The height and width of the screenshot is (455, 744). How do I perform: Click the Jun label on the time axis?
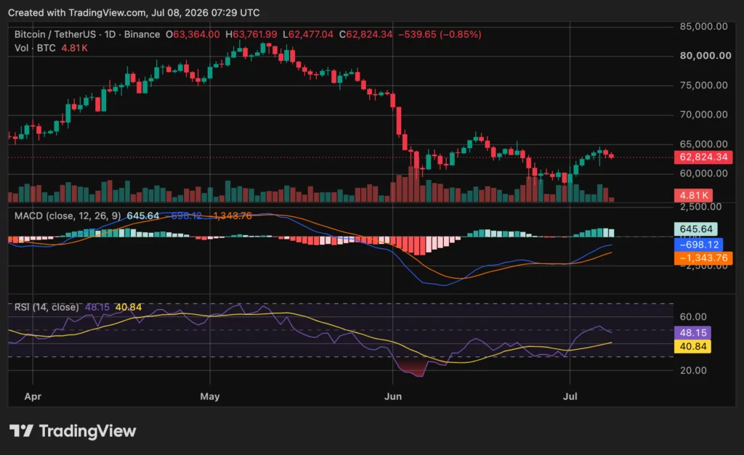click(393, 396)
